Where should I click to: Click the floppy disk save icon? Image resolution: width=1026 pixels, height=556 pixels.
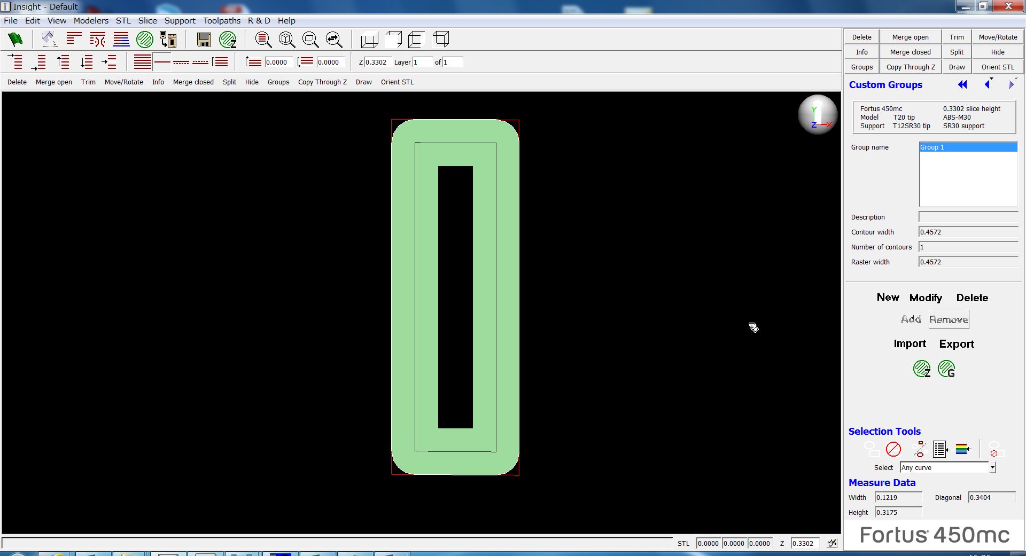coord(204,40)
